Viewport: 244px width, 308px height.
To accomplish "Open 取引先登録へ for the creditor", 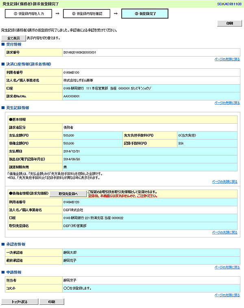I will click(68, 194).
